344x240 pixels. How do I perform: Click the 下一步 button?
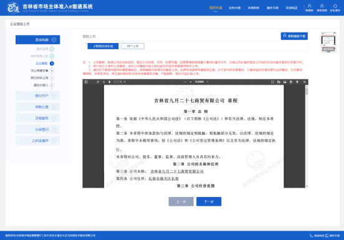pos(209,201)
